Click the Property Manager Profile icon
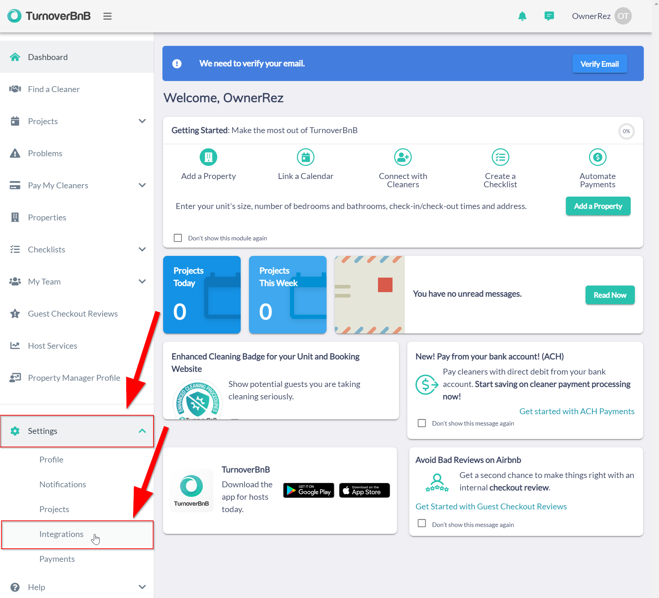The height and width of the screenshot is (598, 659). tap(15, 378)
